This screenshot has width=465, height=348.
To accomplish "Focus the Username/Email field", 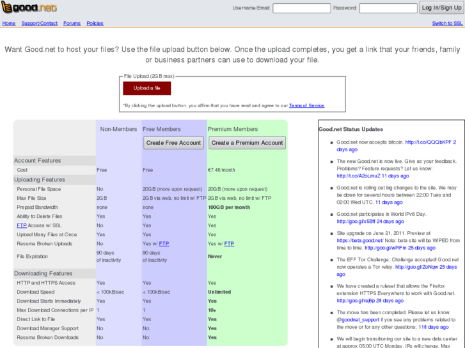I will point(302,8).
